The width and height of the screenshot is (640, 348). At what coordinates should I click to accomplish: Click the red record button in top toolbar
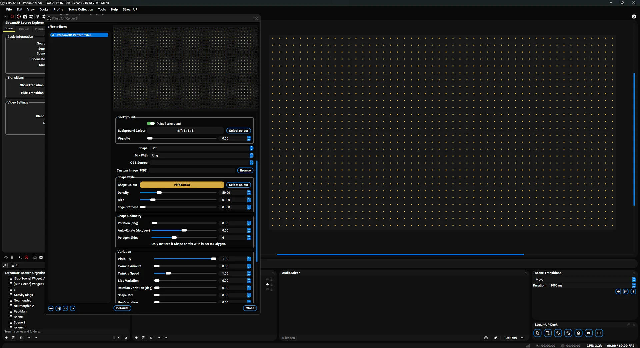pyautogui.click(x=12, y=16)
